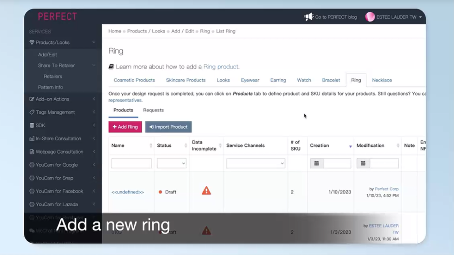Click the In-Store Consultation chart icon
The height and width of the screenshot is (255, 454).
32,139
